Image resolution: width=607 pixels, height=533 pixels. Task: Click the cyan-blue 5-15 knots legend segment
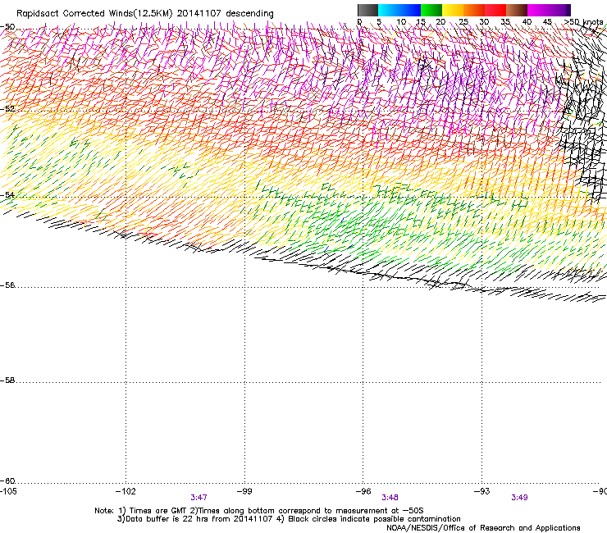pyautogui.click(x=399, y=10)
